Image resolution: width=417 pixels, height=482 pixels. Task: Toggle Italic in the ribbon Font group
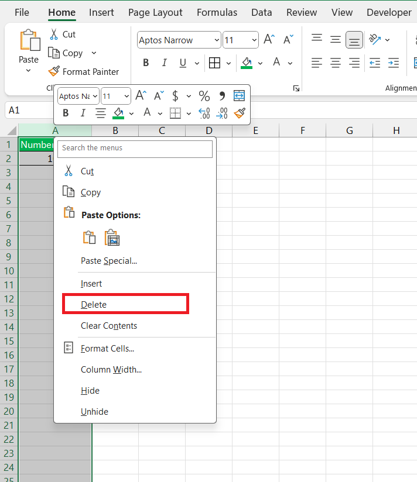tap(165, 63)
